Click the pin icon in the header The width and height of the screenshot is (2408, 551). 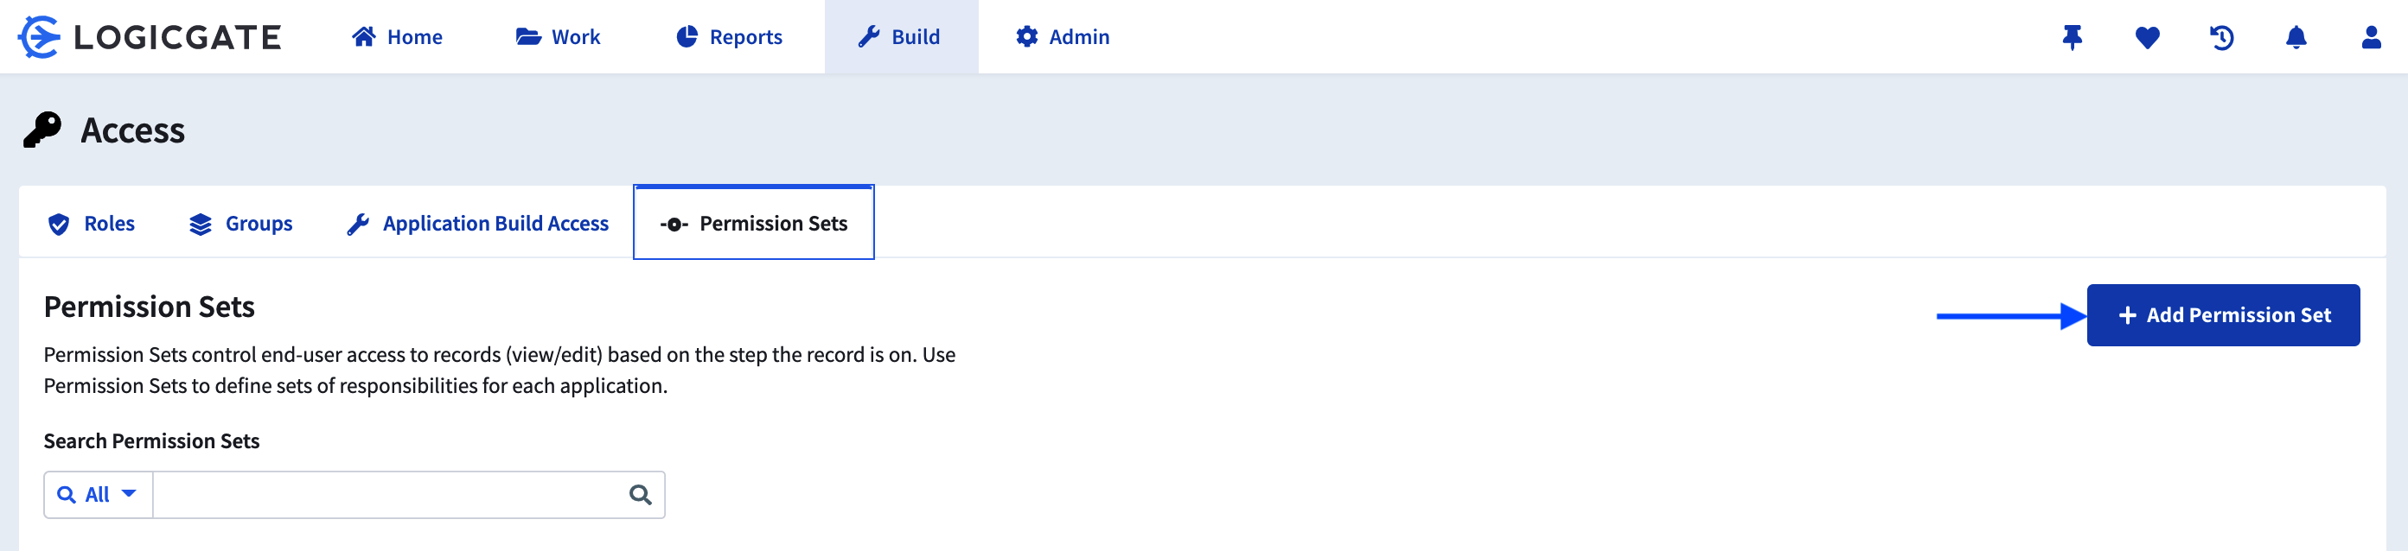pyautogui.click(x=2073, y=37)
